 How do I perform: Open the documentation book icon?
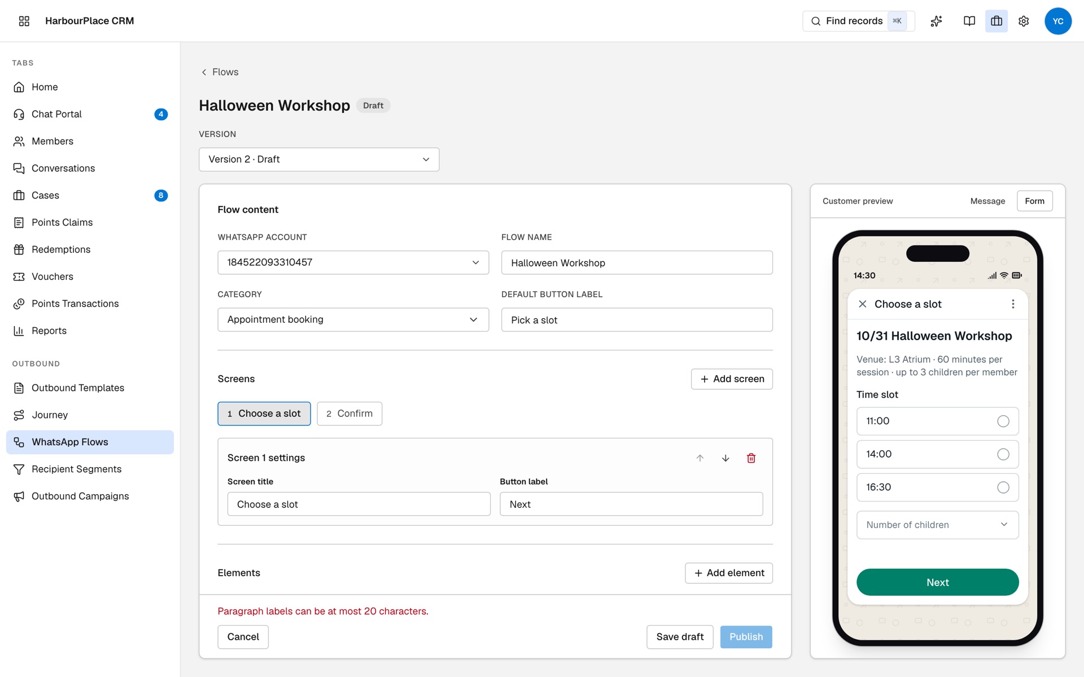969,21
